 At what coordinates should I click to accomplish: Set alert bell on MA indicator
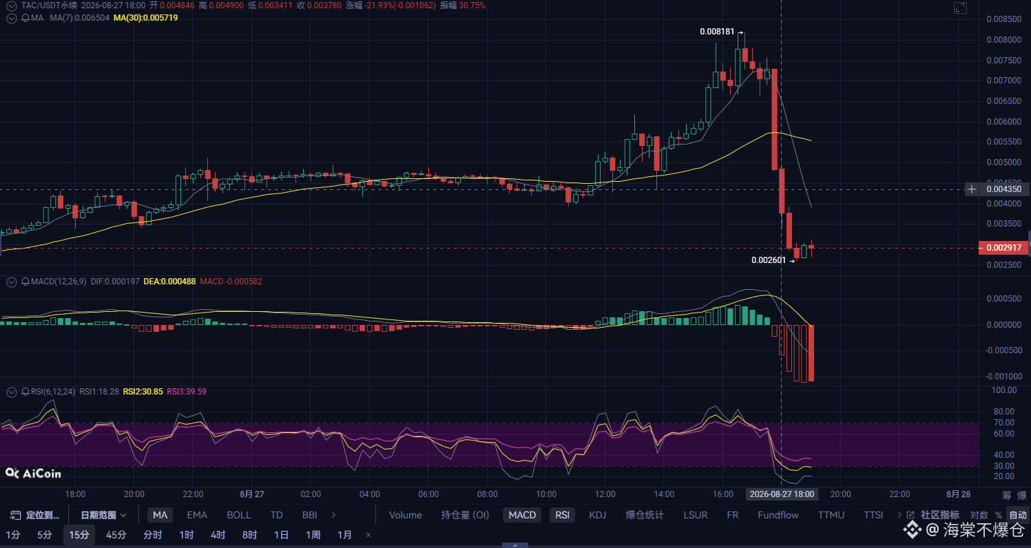pyautogui.click(x=25, y=18)
